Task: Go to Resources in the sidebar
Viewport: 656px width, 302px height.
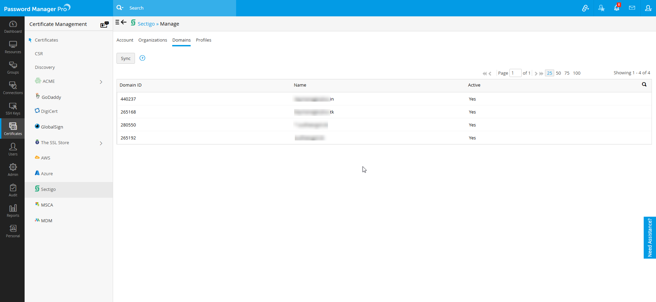Action: (13, 47)
